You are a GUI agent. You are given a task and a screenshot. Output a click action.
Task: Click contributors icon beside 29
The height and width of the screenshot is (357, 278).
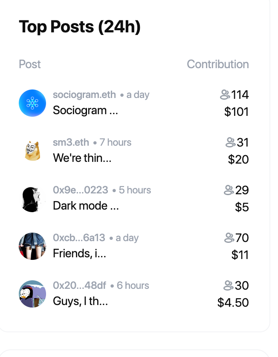tap(229, 190)
